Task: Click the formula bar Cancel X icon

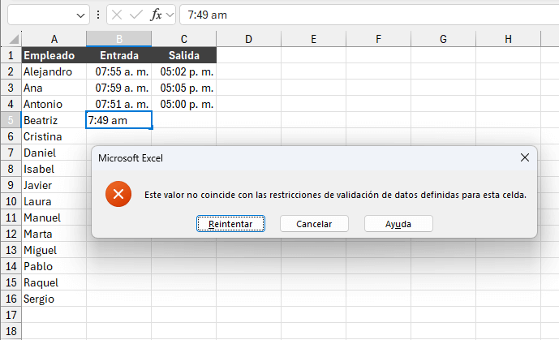Action: 117,15
